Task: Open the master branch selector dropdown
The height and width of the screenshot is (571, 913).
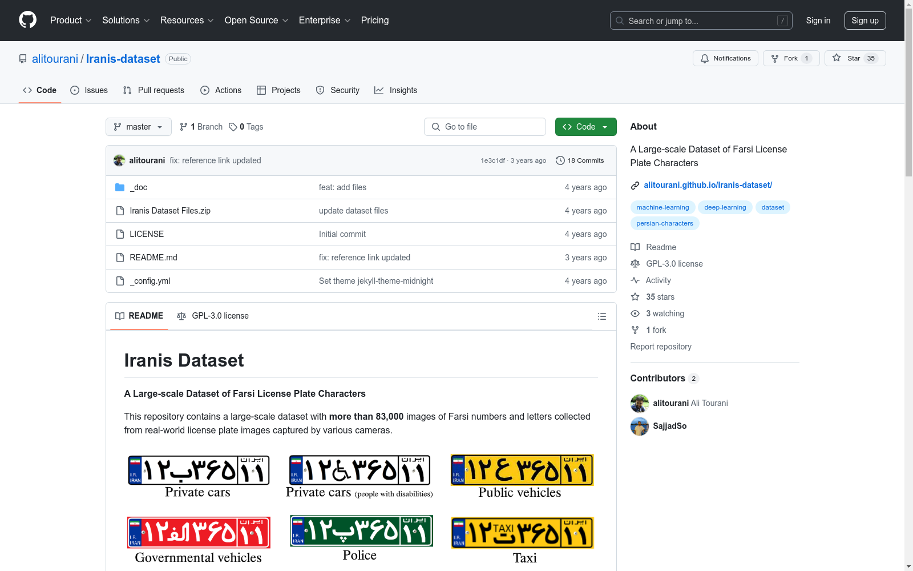Action: click(x=139, y=127)
